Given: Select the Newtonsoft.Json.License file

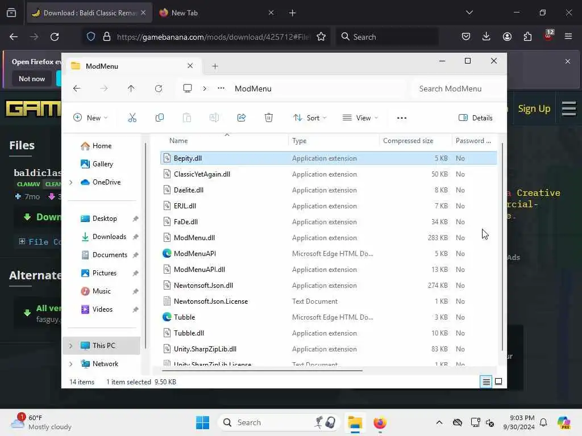Looking at the screenshot, I should click(x=329, y=301).
